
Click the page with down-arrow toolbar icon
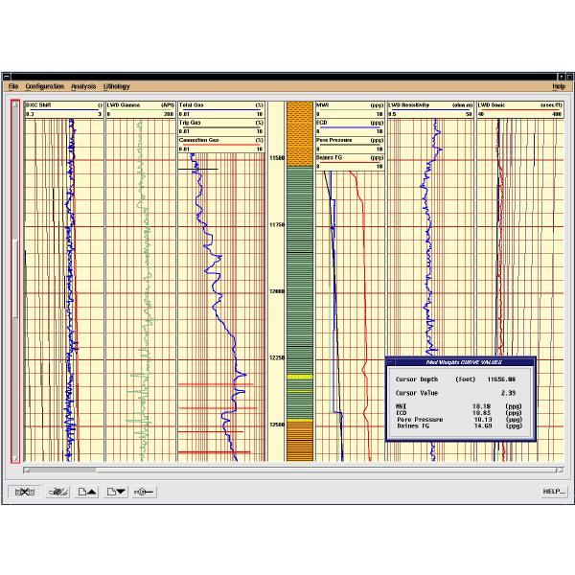coord(115,492)
